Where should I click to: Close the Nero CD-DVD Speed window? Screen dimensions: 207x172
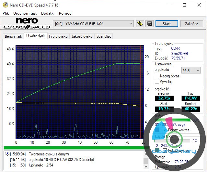[x=199, y=5]
